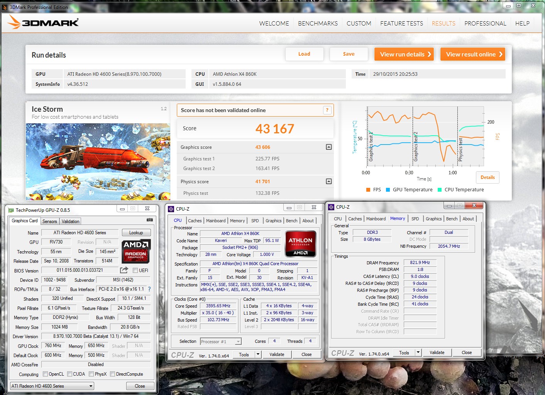Open the Tools dropdown arrow in CPU-Z Memory window
Image resolution: width=545 pixels, height=395 pixels.
pyautogui.click(x=418, y=352)
